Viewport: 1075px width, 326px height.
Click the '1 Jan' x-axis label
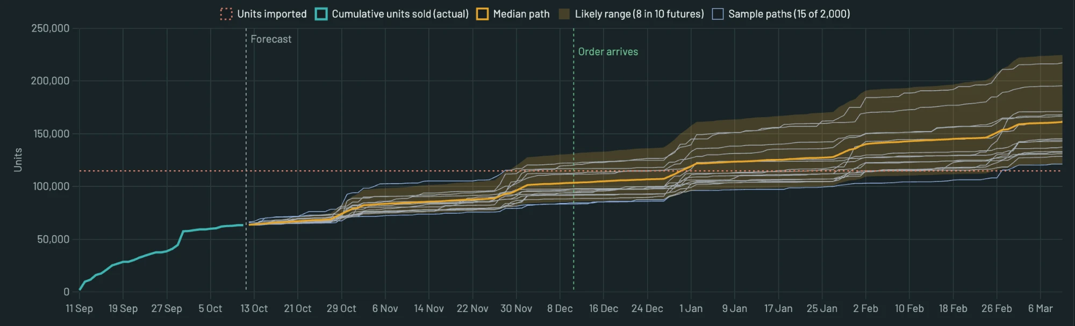691,309
